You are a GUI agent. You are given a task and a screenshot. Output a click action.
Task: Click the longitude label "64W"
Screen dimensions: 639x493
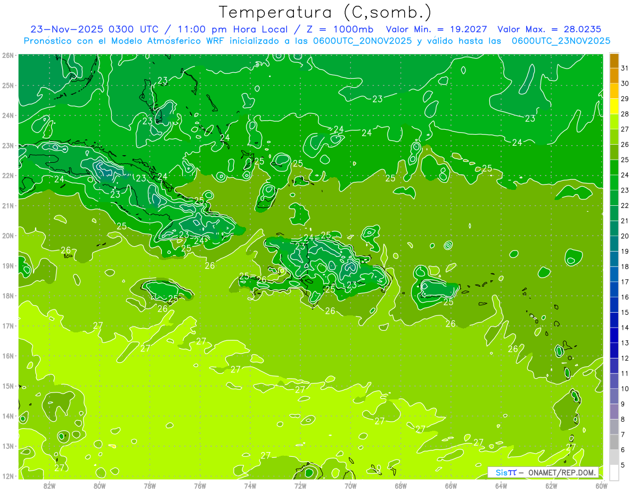click(x=501, y=486)
